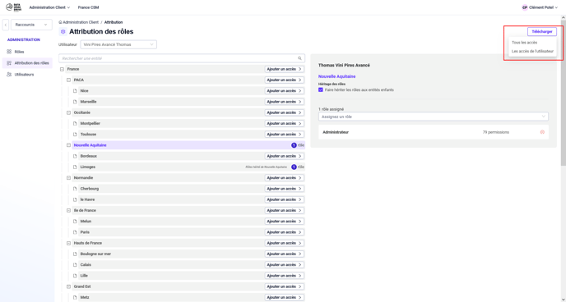Click the Nouvelle Aquitaine link in details panel

click(336, 76)
